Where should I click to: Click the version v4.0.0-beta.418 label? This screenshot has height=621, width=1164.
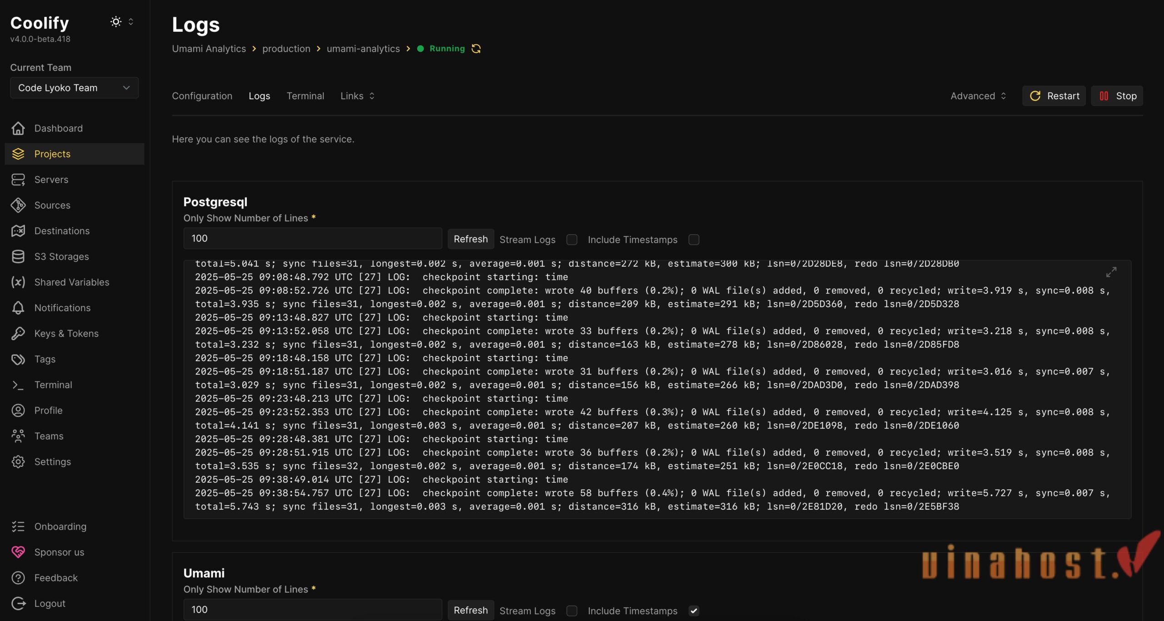click(x=40, y=39)
